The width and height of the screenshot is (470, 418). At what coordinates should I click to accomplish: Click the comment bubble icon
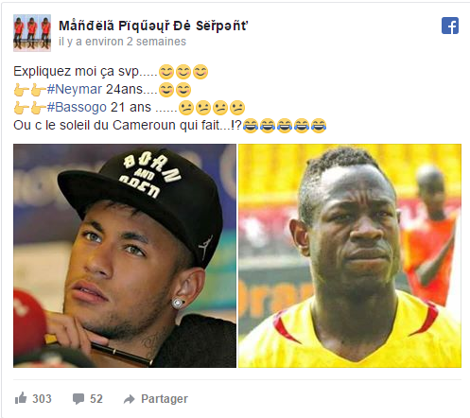click(78, 399)
